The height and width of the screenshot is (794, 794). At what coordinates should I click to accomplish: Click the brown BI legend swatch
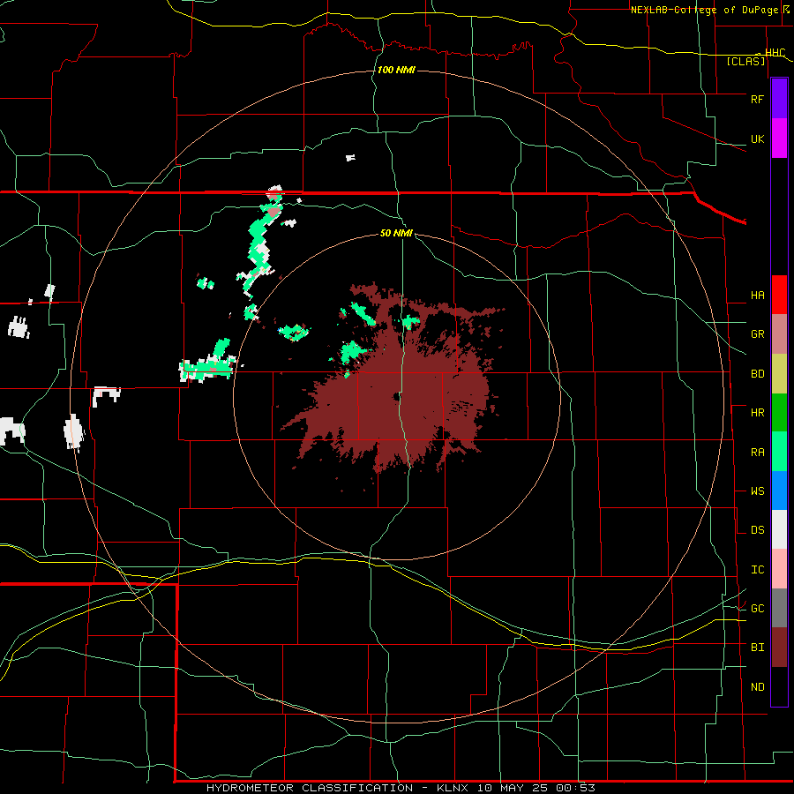(x=779, y=648)
